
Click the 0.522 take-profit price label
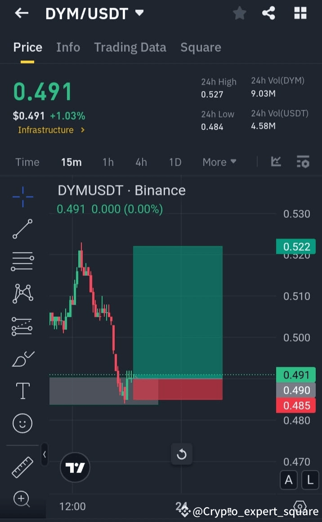(x=296, y=247)
